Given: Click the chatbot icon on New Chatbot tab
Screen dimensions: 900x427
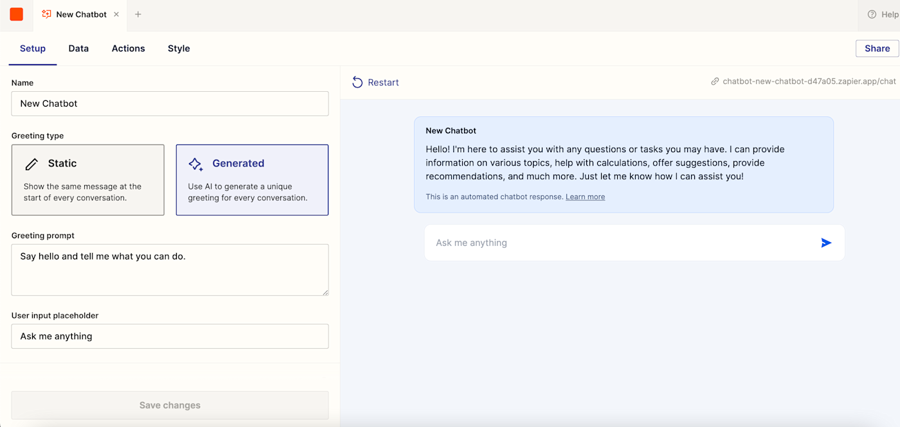Looking at the screenshot, I should (x=46, y=14).
